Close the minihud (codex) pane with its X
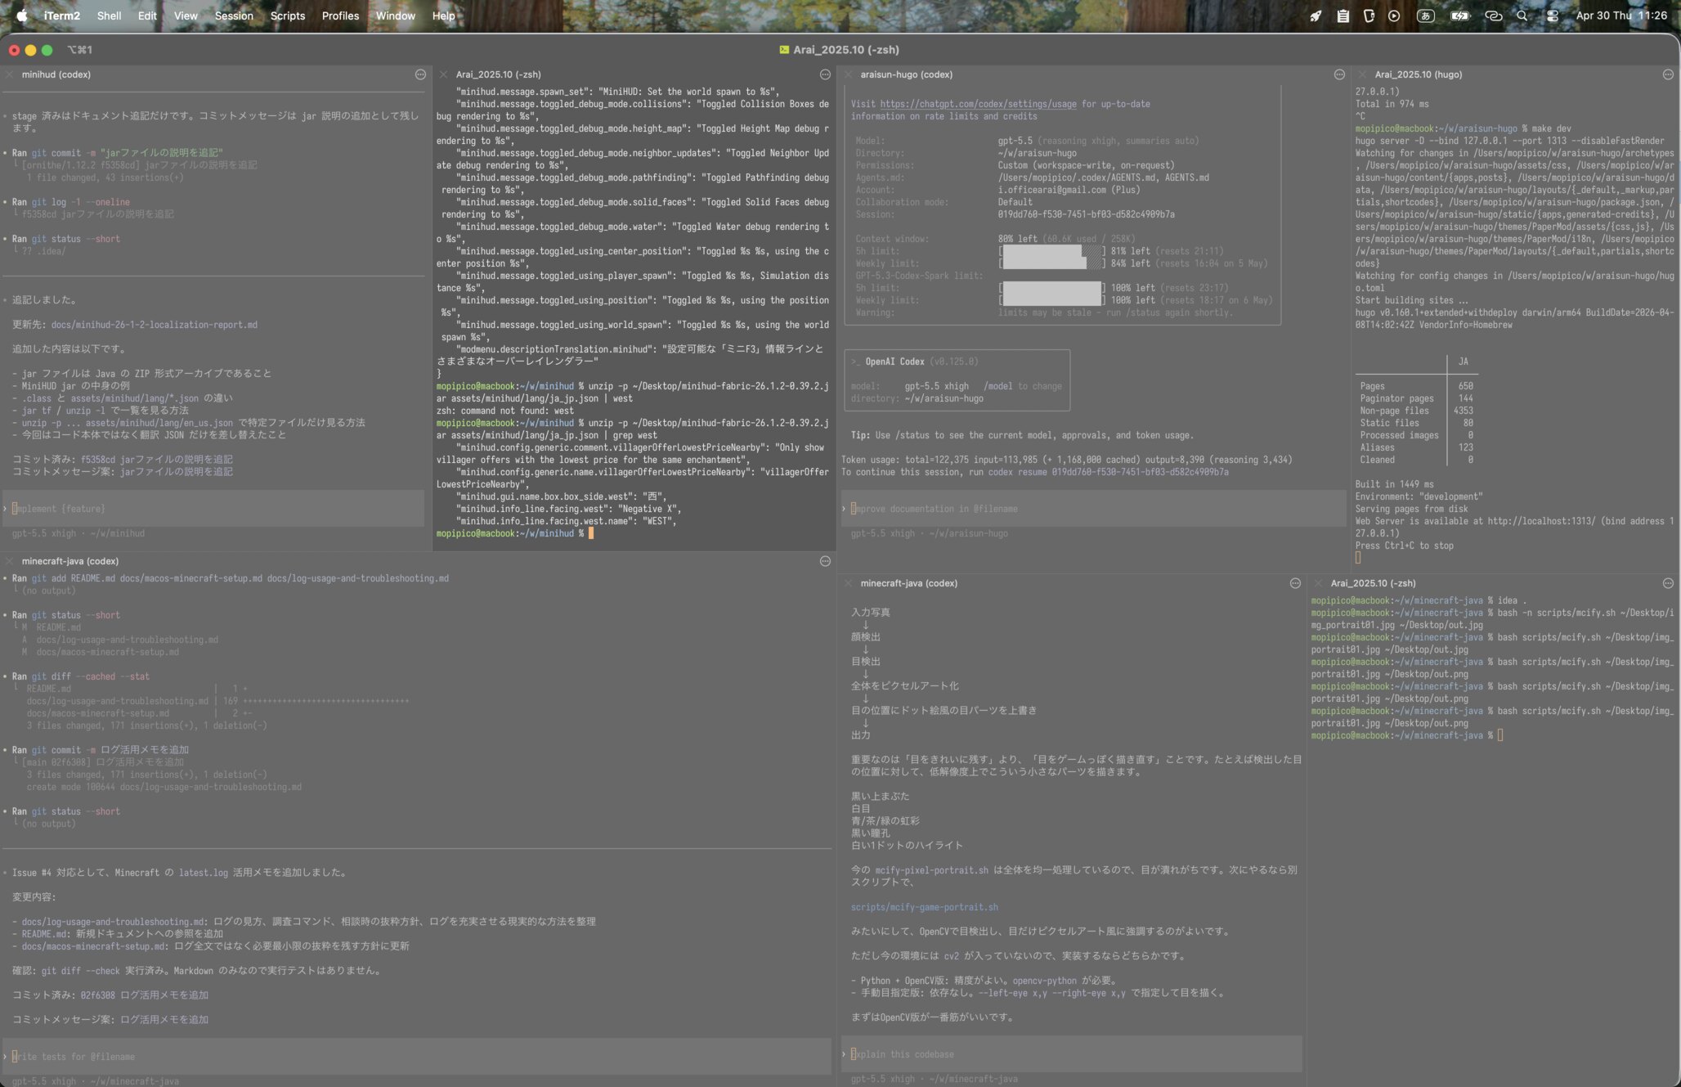 pyautogui.click(x=10, y=74)
